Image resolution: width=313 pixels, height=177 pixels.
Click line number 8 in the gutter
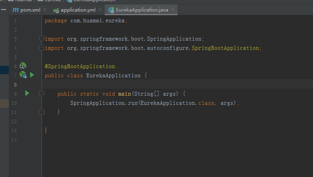[15, 85]
